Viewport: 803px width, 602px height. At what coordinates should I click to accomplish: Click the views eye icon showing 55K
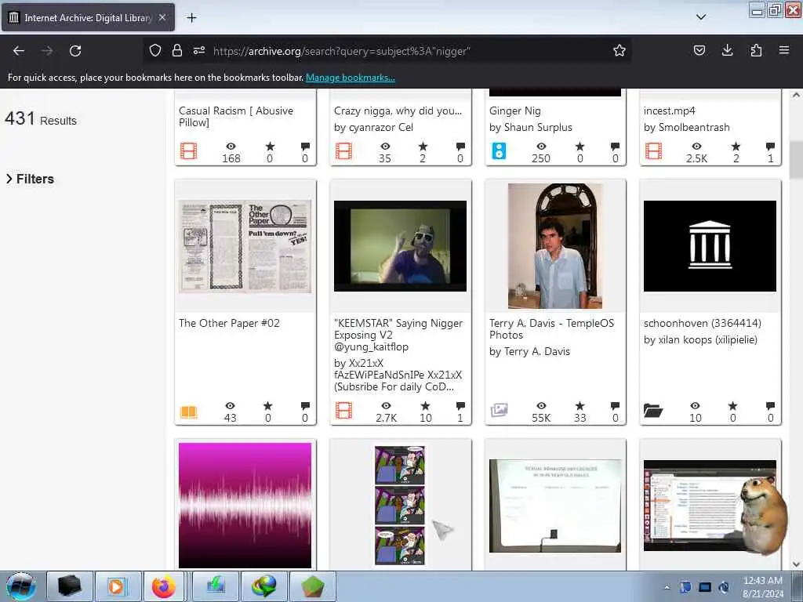541,405
